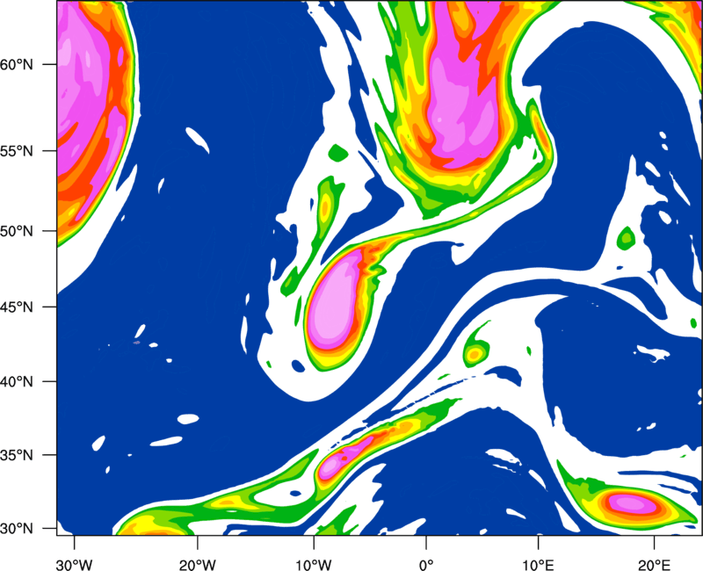Screen dimensions: 703x571
Task: Click the small yellow spot near 5°E 42°N
Action: tap(475, 355)
